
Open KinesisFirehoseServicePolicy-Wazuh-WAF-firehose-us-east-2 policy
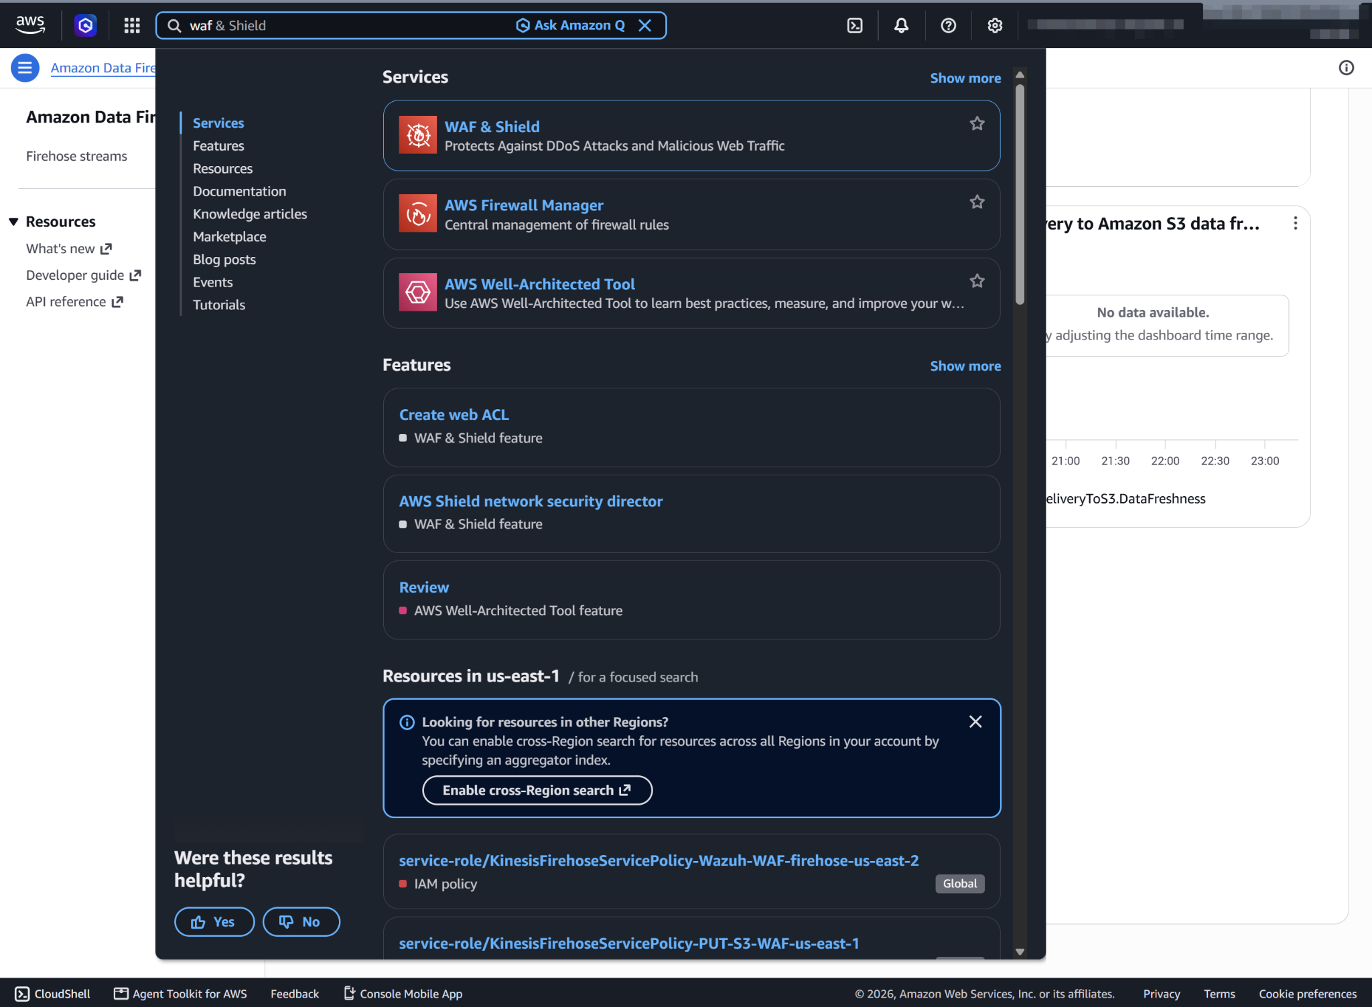[659, 860]
